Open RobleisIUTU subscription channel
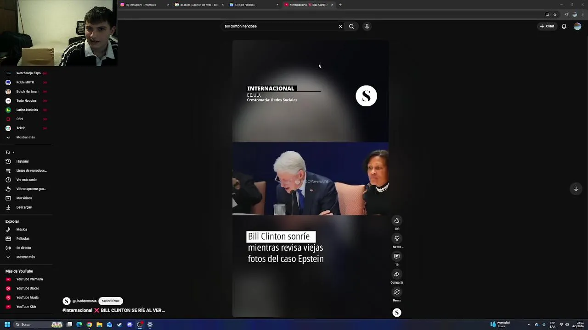588x330 pixels. click(x=26, y=82)
